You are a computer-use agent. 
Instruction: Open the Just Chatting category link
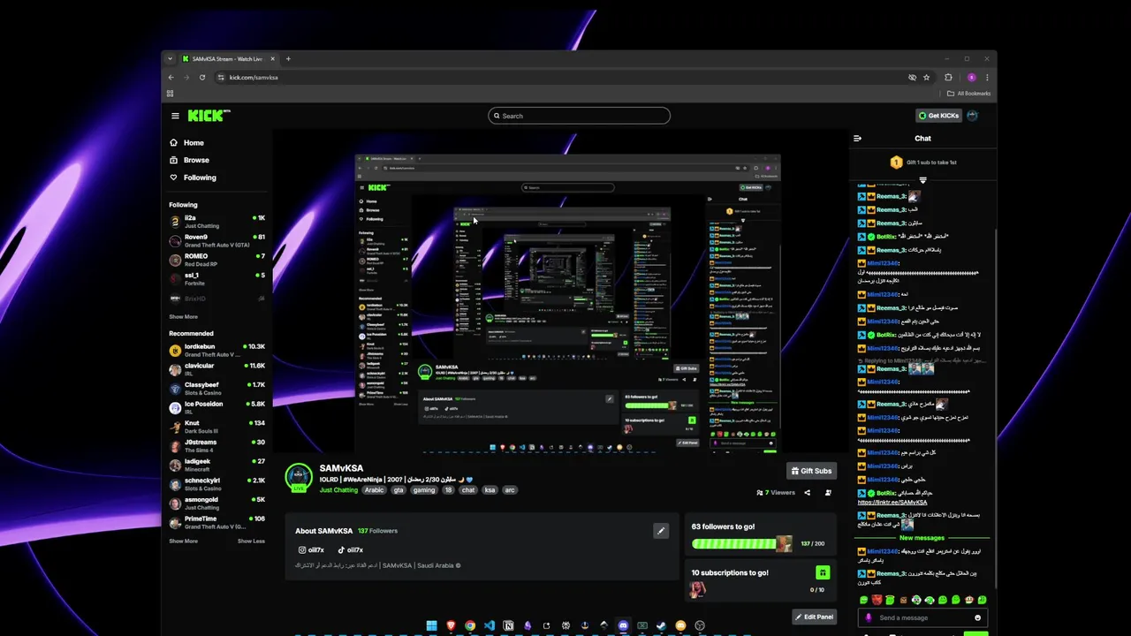(339, 490)
